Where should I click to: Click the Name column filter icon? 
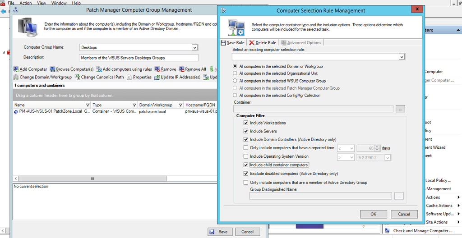pyautogui.click(x=88, y=105)
